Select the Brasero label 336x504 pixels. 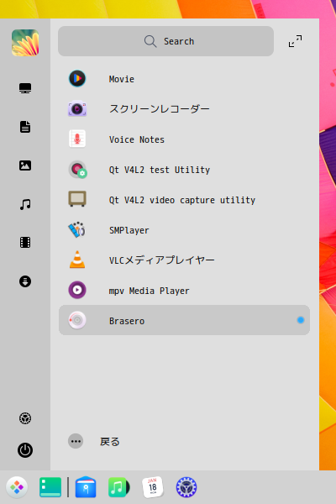pyautogui.click(x=127, y=321)
